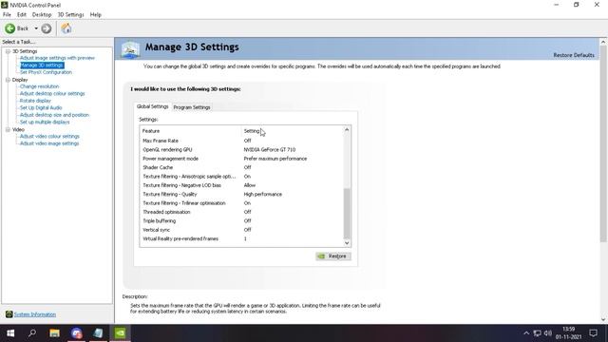Click the taskbar clock and date
The width and height of the screenshot is (608, 342).
pos(568,333)
